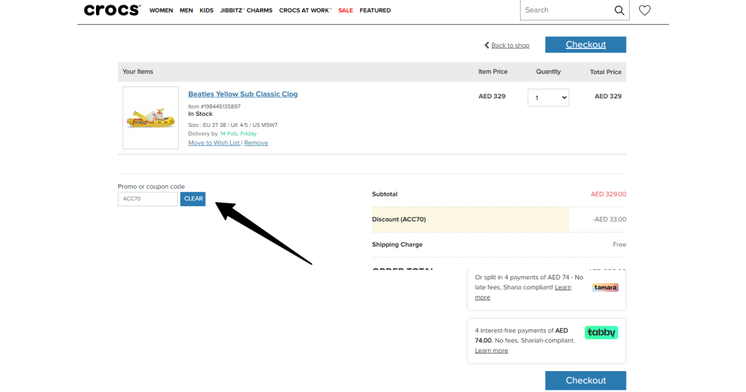Click the -AED 33.00 discount value
The height and width of the screenshot is (392, 746).
pyautogui.click(x=610, y=219)
